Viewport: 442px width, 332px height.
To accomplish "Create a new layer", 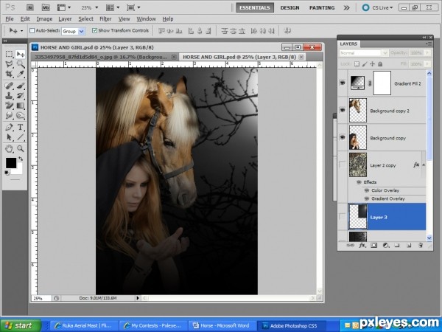I will (x=409, y=245).
